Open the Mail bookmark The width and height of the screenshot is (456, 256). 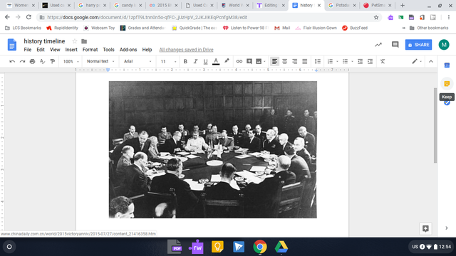pos(282,28)
